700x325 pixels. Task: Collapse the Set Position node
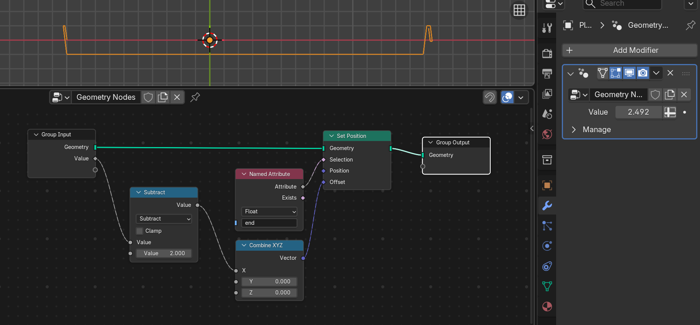(x=332, y=136)
